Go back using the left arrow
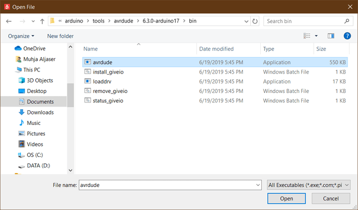The image size is (358, 210). point(9,21)
